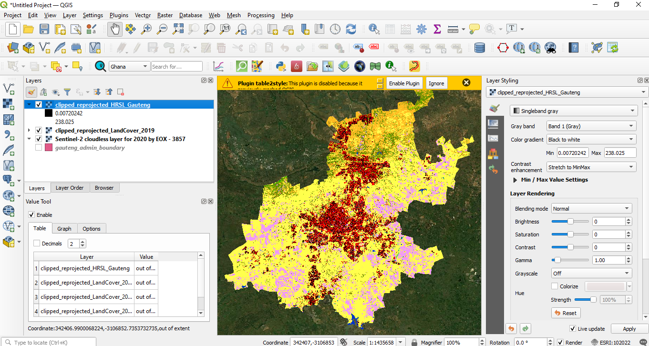Switch to the Layer Order tab

point(70,188)
